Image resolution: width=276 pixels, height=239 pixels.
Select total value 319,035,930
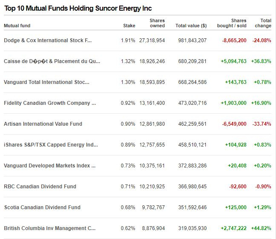(192, 228)
